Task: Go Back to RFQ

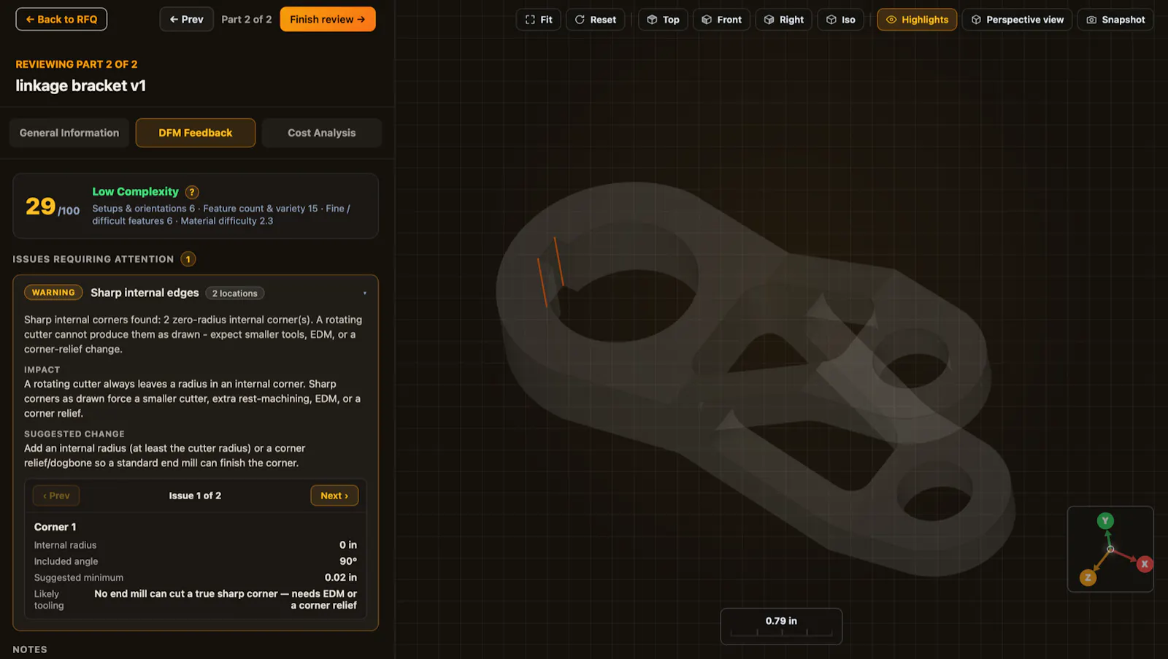Action: (x=61, y=20)
